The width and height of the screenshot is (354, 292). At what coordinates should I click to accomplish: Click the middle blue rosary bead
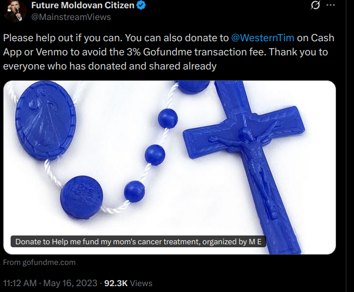155,155
